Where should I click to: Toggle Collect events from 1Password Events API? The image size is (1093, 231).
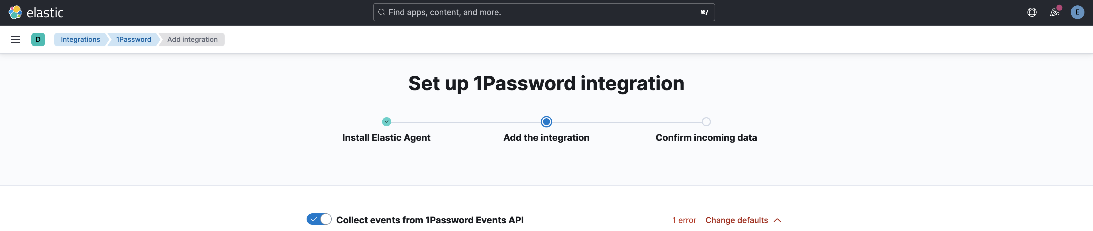(319, 219)
